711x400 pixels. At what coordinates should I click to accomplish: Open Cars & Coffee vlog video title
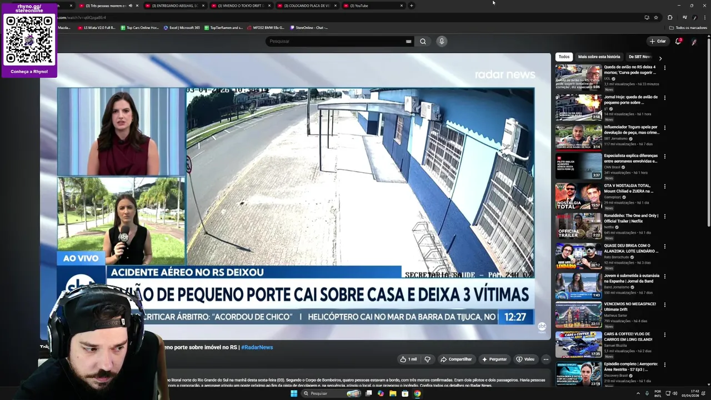[628, 337]
